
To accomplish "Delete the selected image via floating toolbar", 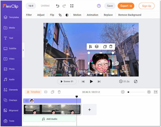I will click(x=111, y=46).
